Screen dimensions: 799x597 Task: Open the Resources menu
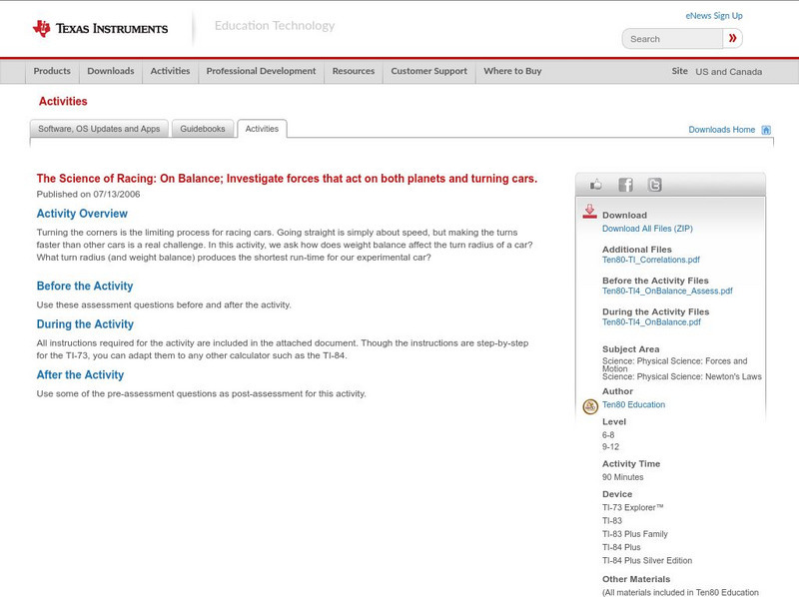(x=354, y=71)
